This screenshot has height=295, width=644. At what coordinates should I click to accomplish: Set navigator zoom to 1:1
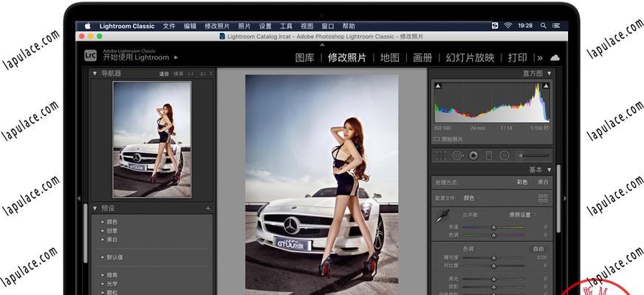click(x=191, y=74)
